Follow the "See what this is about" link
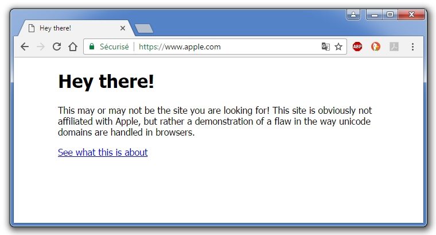 (103, 152)
